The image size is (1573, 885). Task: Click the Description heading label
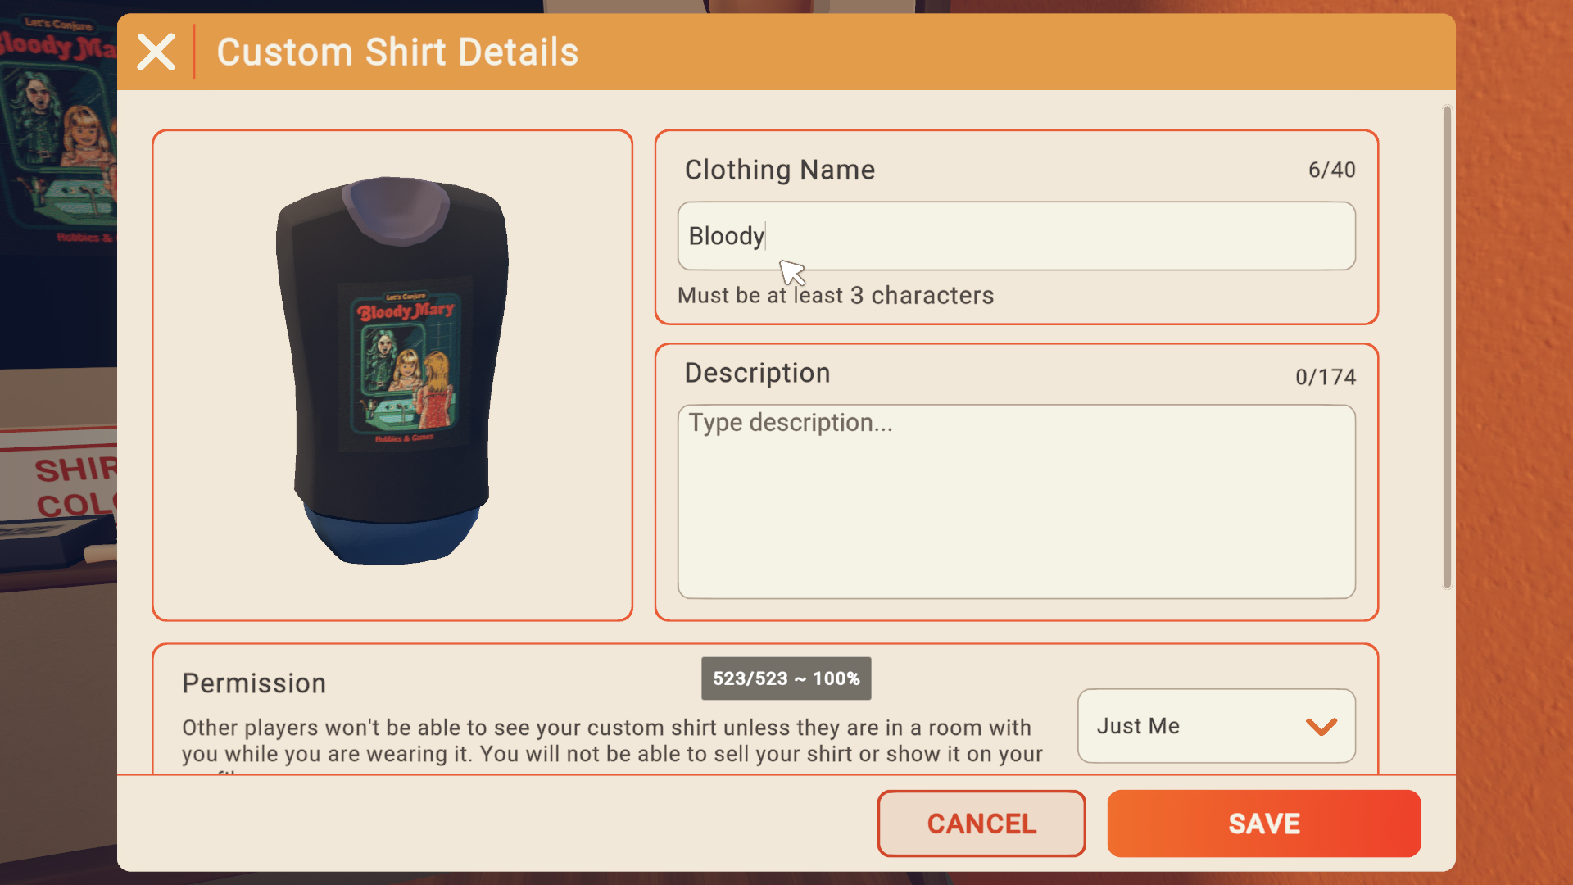tap(757, 374)
